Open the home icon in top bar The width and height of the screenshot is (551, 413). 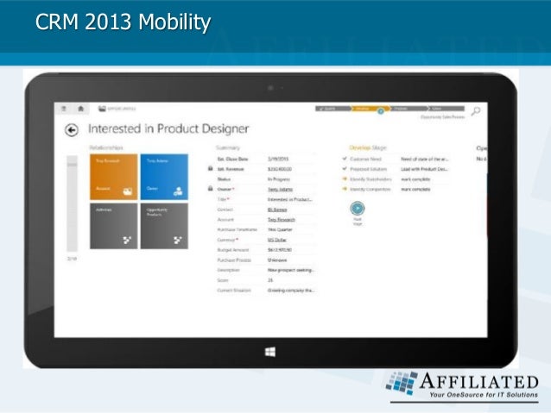[81, 109]
